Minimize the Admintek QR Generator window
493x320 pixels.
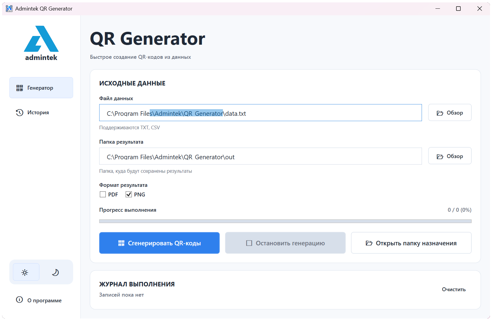point(438,9)
